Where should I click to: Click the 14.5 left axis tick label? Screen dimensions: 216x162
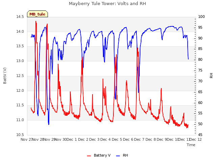20,17
